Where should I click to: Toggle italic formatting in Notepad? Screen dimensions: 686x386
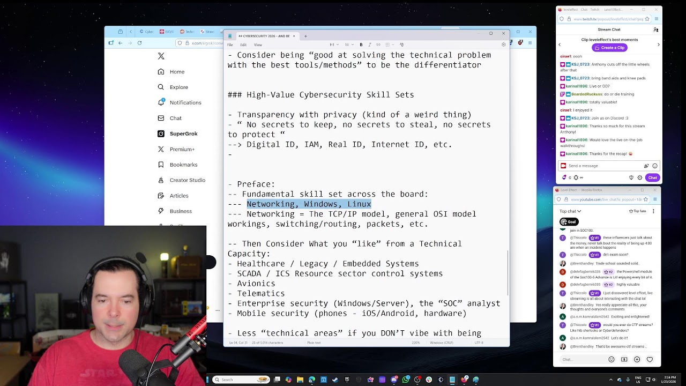pos(370,44)
